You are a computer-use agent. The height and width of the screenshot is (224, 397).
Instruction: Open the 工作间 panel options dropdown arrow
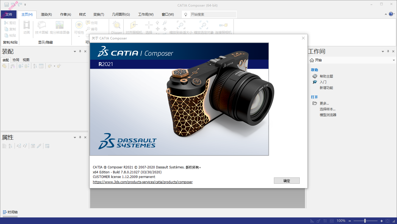[383, 51]
